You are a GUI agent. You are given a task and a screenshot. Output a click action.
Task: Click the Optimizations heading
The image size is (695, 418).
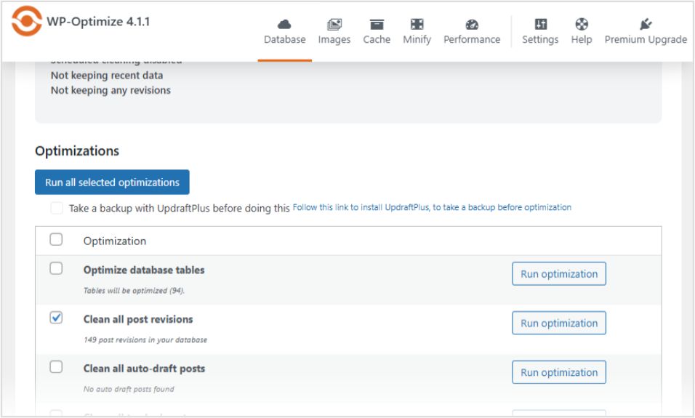pyautogui.click(x=77, y=151)
